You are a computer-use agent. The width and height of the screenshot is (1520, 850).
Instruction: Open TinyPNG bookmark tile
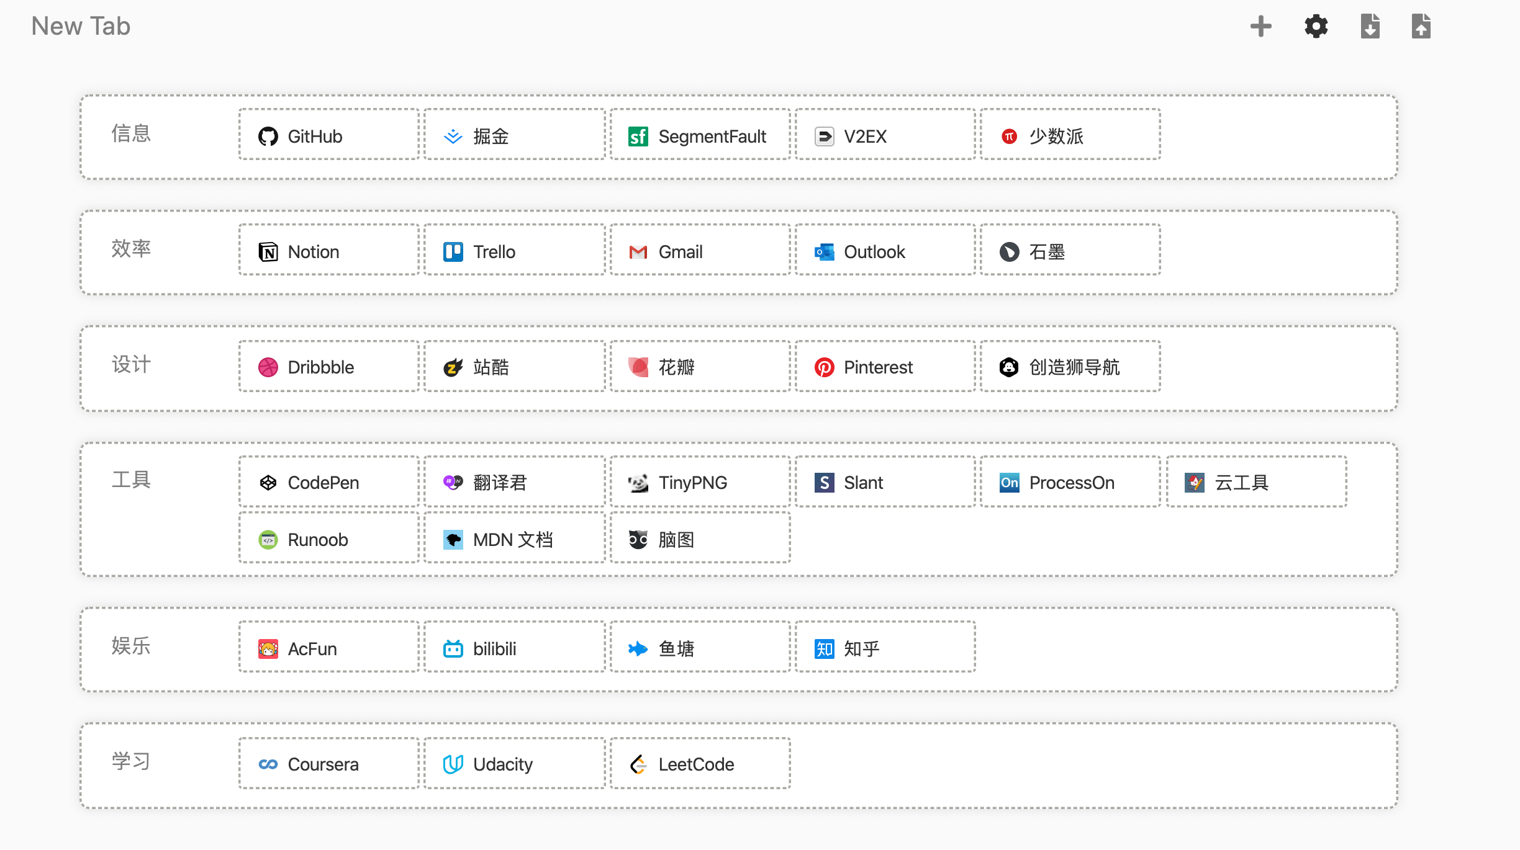(x=700, y=483)
